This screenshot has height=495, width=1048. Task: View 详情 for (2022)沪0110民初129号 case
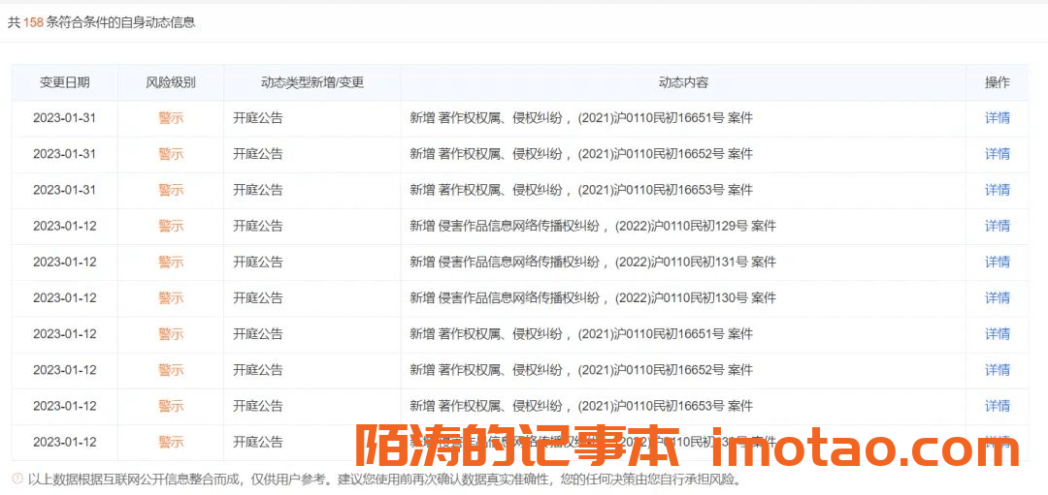click(997, 226)
